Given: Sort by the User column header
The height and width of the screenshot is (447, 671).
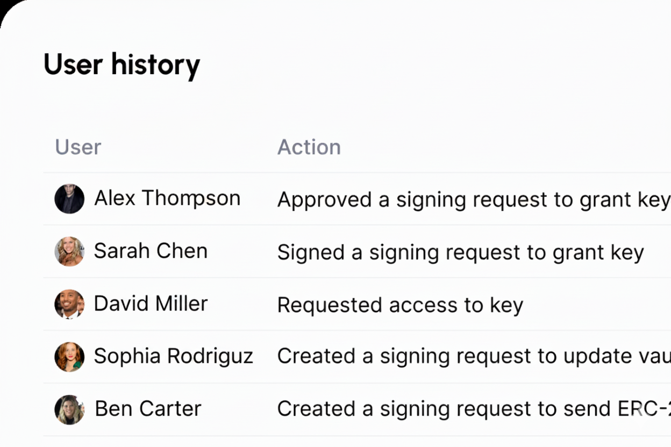Looking at the screenshot, I should pos(78,147).
